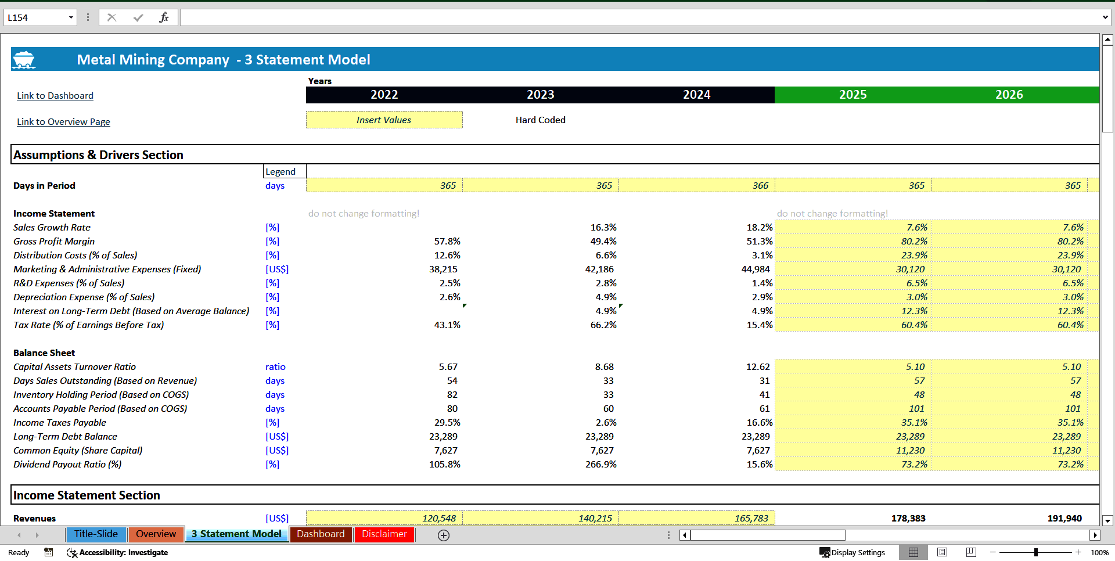Click the Enter checkmark formula bar icon
1115x561 pixels.
pyautogui.click(x=138, y=17)
